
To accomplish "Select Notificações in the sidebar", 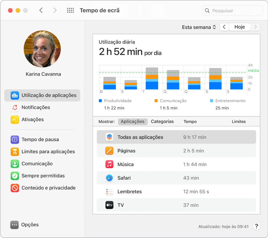I will pos(42,107).
